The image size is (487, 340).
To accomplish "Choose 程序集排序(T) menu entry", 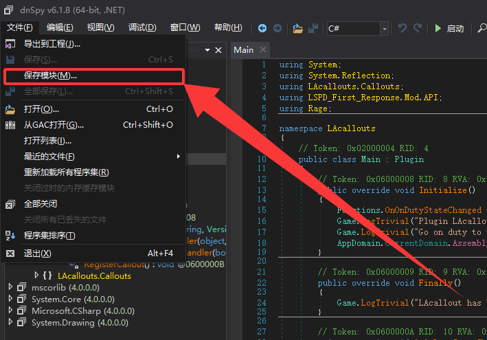I will point(93,236).
